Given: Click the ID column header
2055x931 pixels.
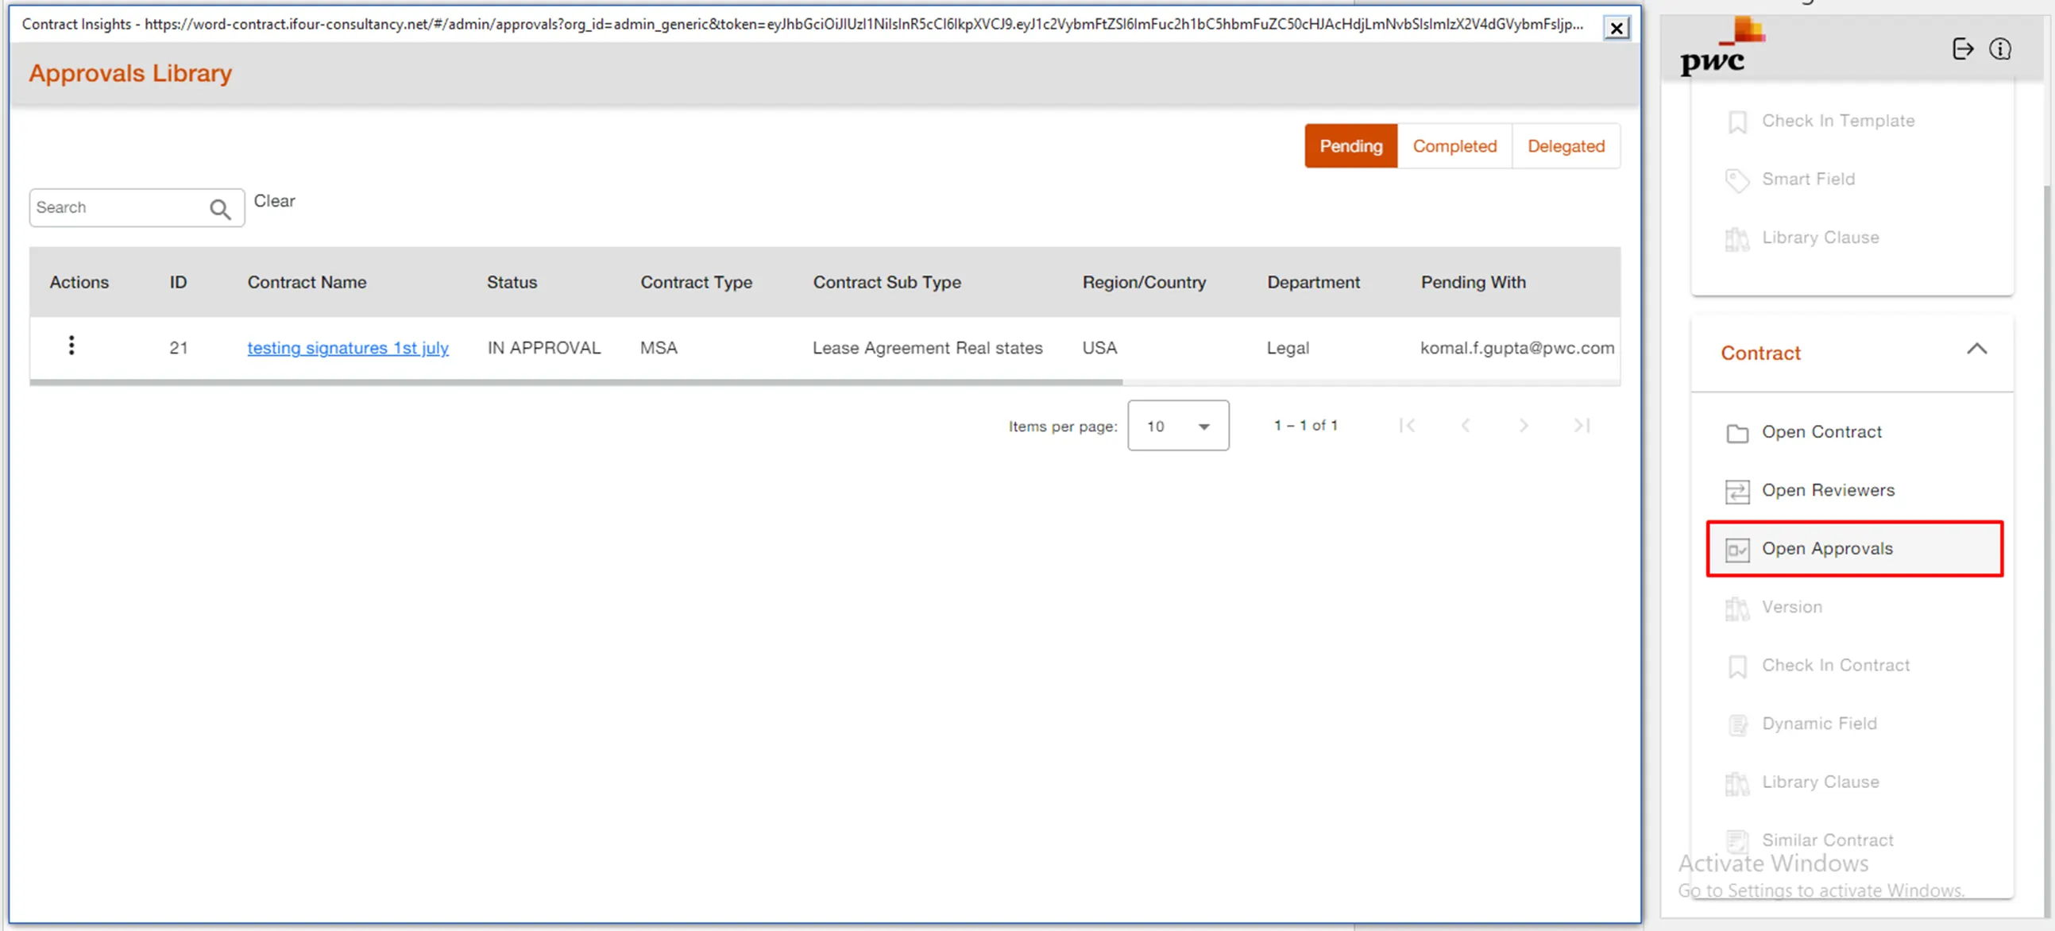Looking at the screenshot, I should [x=178, y=283].
